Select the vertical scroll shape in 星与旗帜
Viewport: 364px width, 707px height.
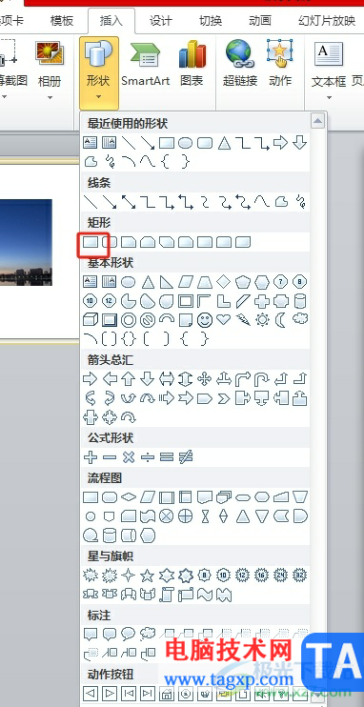click(167, 595)
